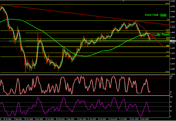Click the 1.3655 price axis label
The height and width of the screenshot is (121, 176).
point(173,48)
